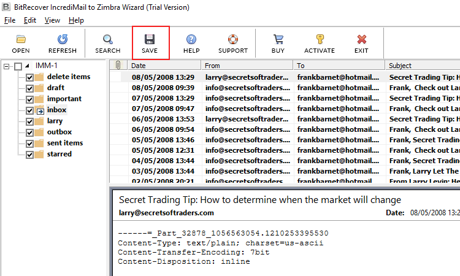The height and width of the screenshot is (276, 460).
Task: Click the OPEN folder icon
Action: pyautogui.click(x=21, y=39)
